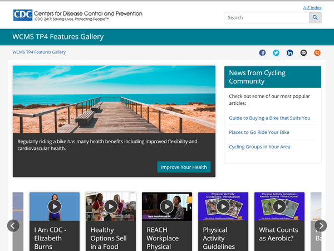
Task: Focus the Search input field
Action: (x=267, y=17)
